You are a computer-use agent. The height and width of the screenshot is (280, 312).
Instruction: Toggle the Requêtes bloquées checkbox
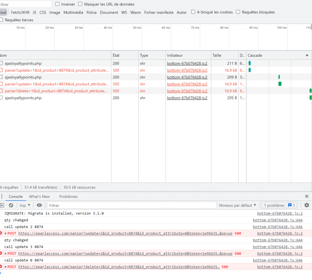click(238, 12)
